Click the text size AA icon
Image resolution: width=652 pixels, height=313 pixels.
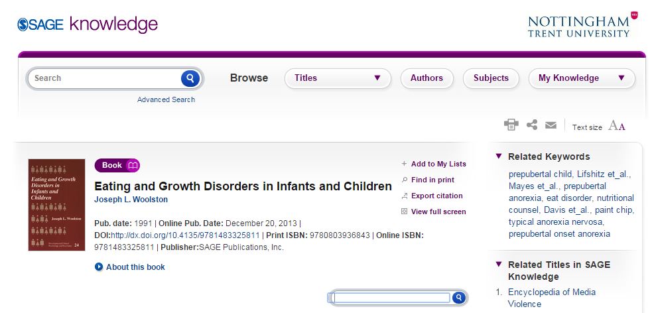(617, 126)
